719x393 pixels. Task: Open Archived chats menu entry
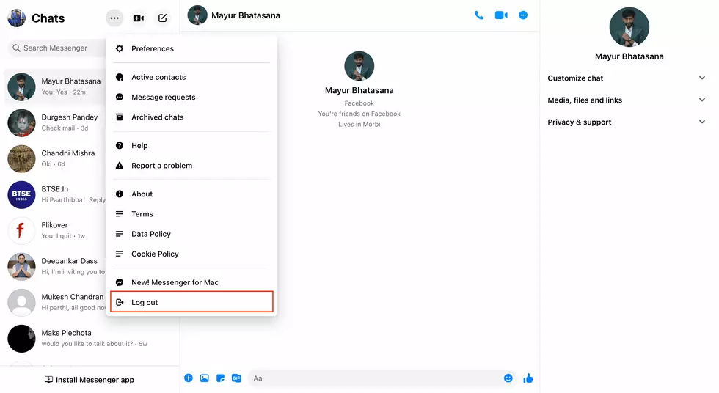pyautogui.click(x=157, y=117)
